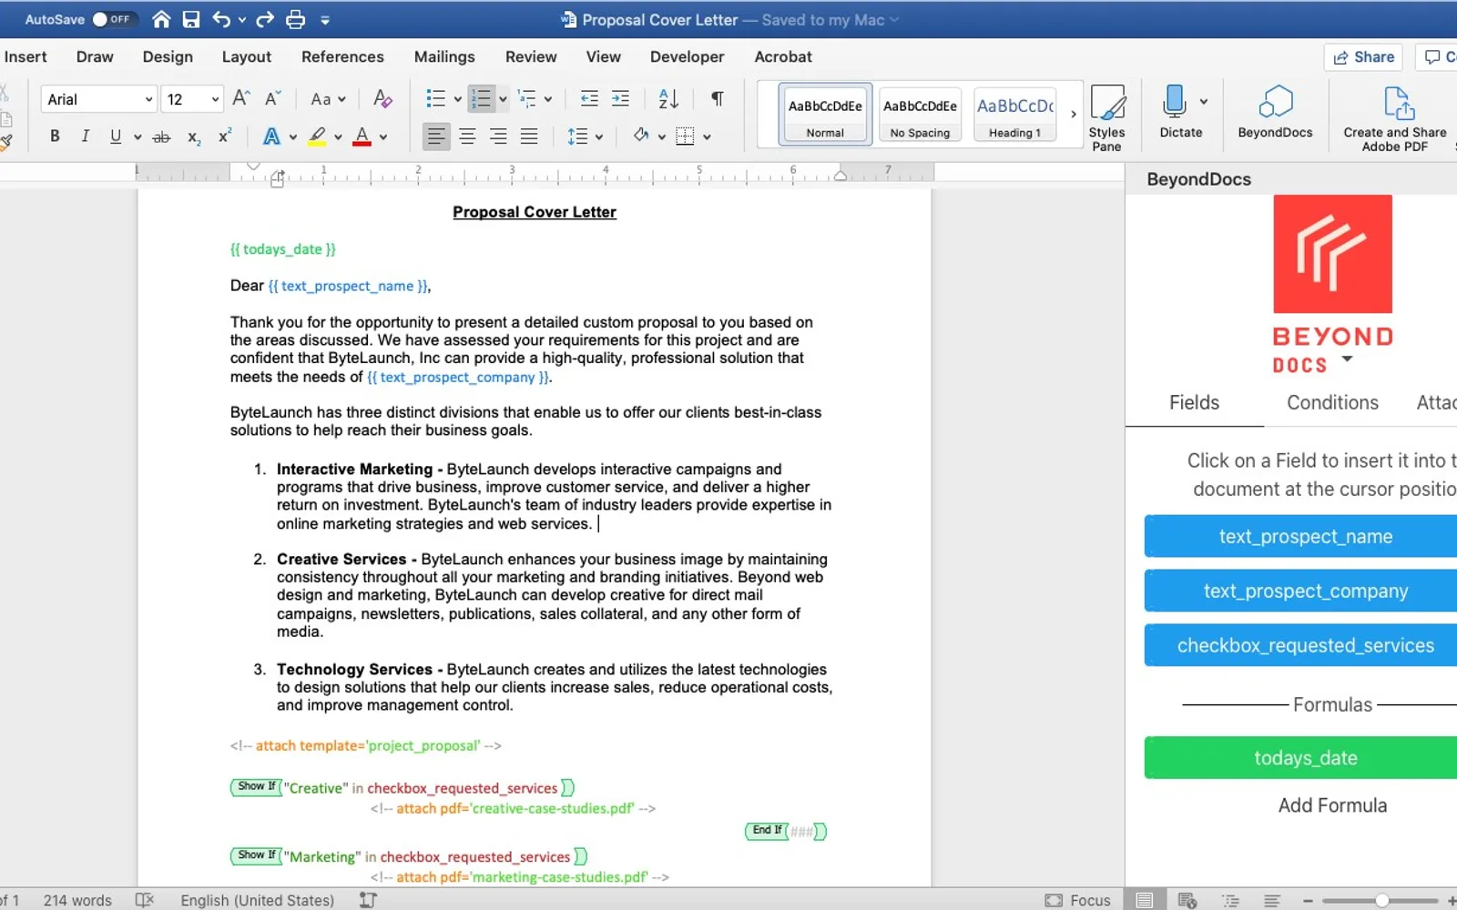
Task: Open the Styles Pane
Action: 1107,117
